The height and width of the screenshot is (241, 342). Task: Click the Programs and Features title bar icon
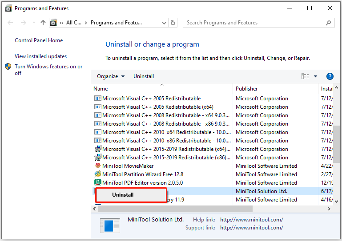[x=8, y=8]
